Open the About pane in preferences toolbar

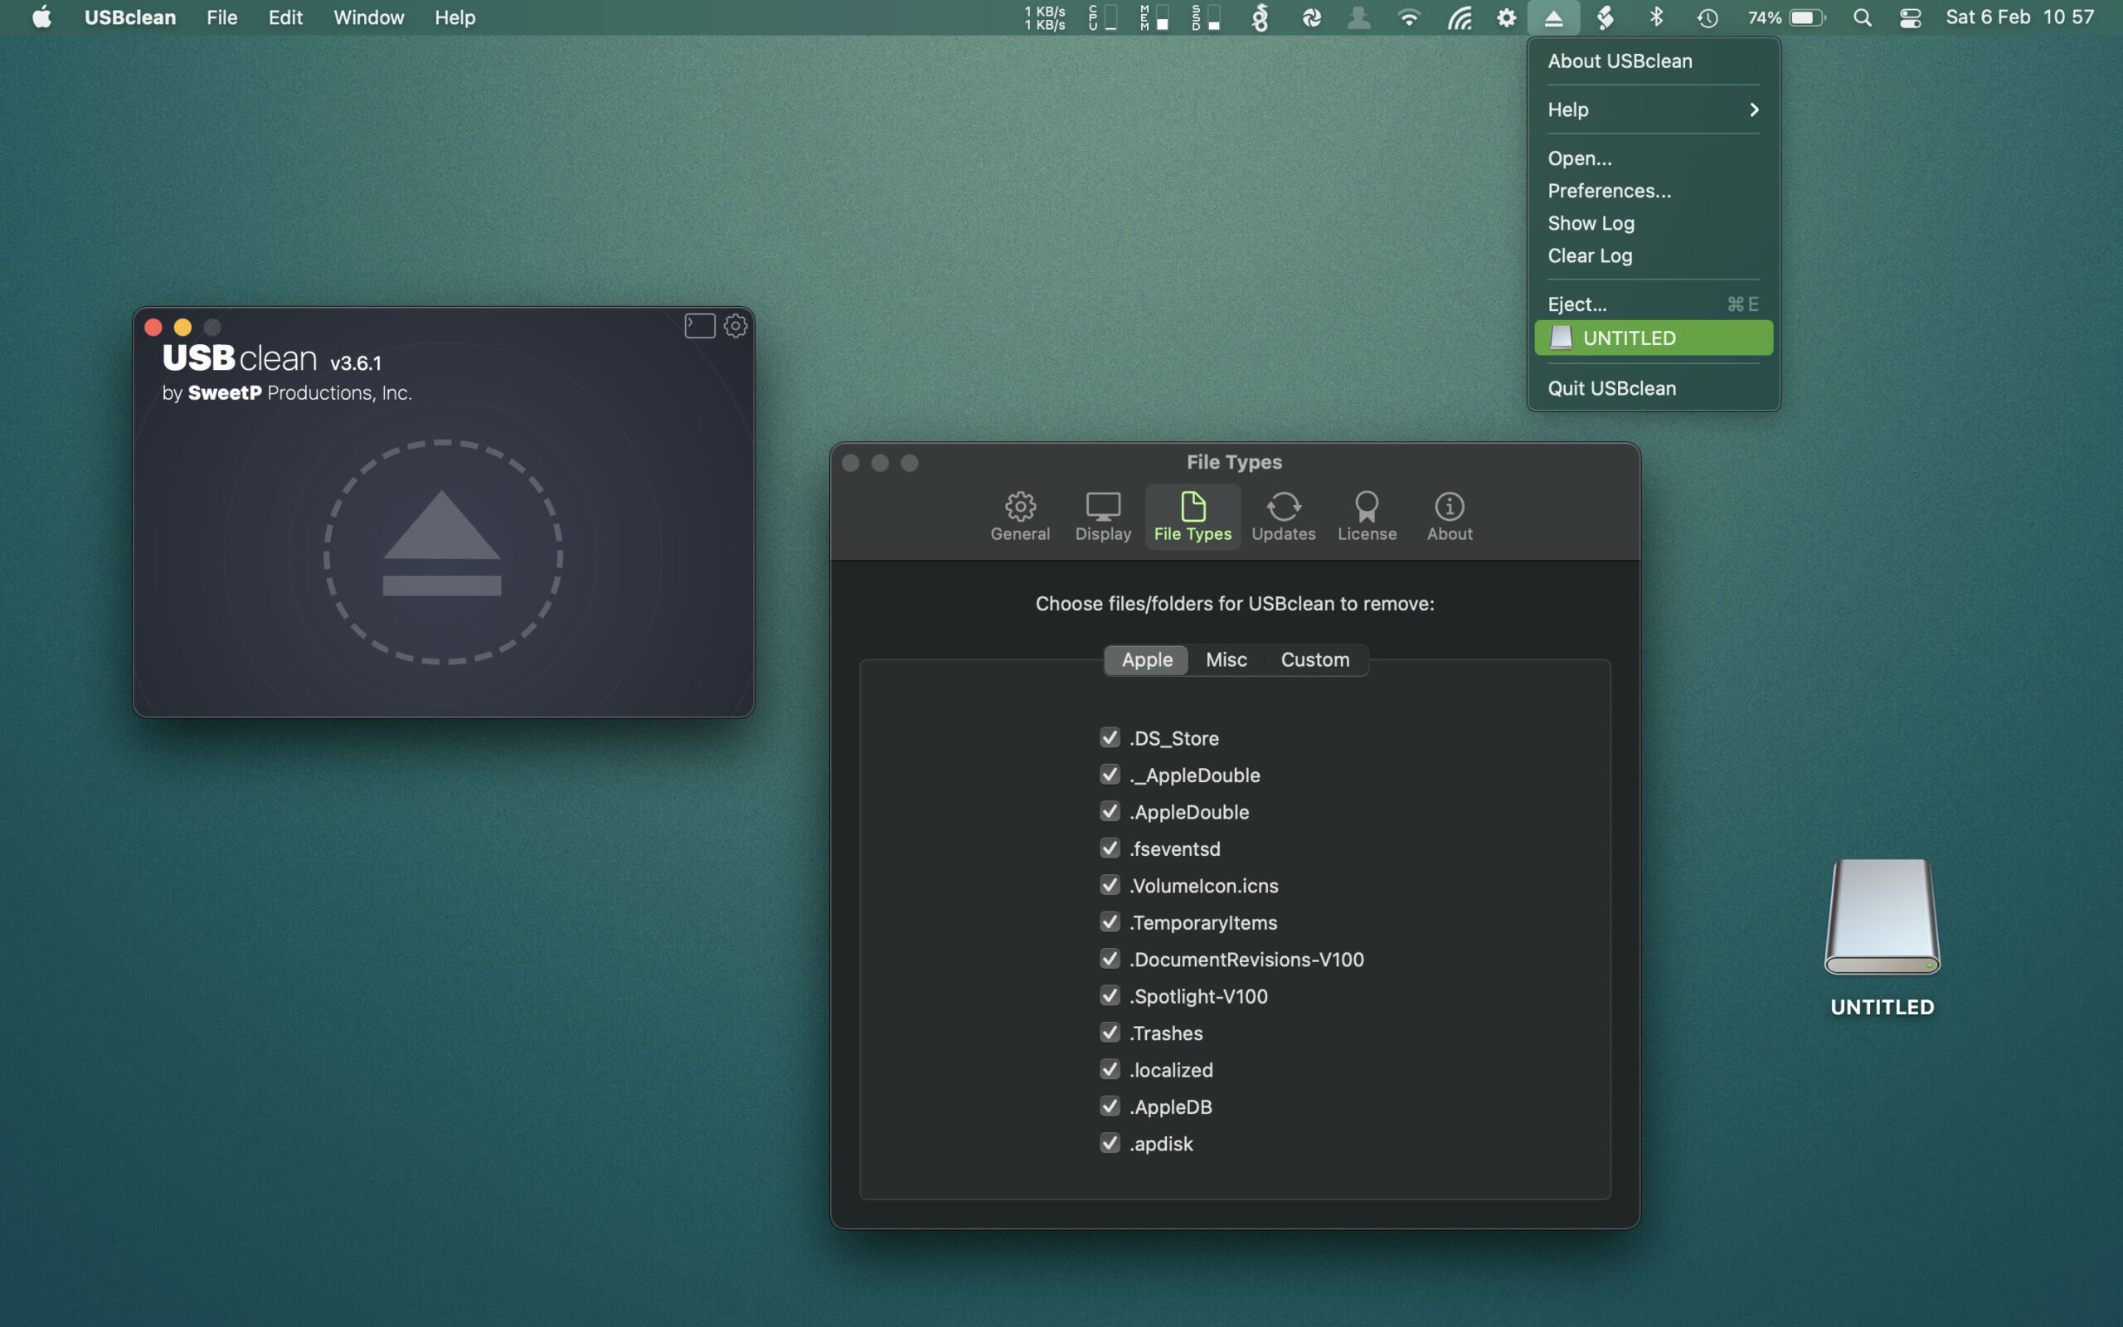coord(1450,517)
